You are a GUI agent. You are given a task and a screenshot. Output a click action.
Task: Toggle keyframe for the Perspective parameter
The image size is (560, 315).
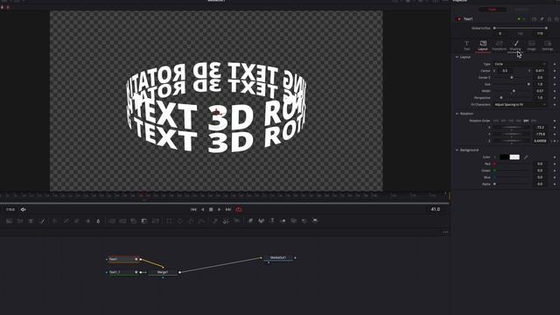pyautogui.click(x=555, y=98)
